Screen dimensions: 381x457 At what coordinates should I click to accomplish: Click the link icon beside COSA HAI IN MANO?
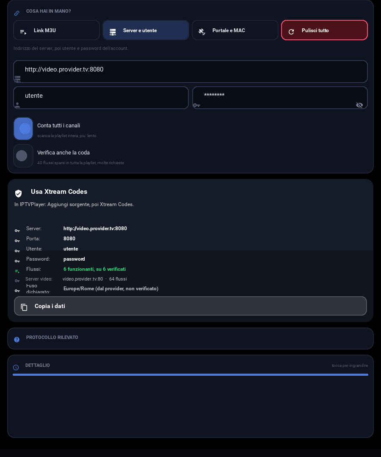click(17, 13)
